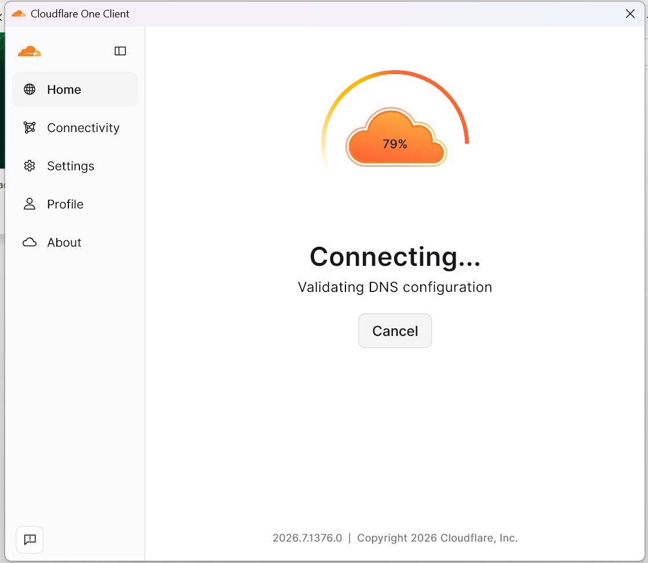Image resolution: width=648 pixels, height=563 pixels.
Task: Click the Cloudflare One Client window title
Action: (80, 14)
